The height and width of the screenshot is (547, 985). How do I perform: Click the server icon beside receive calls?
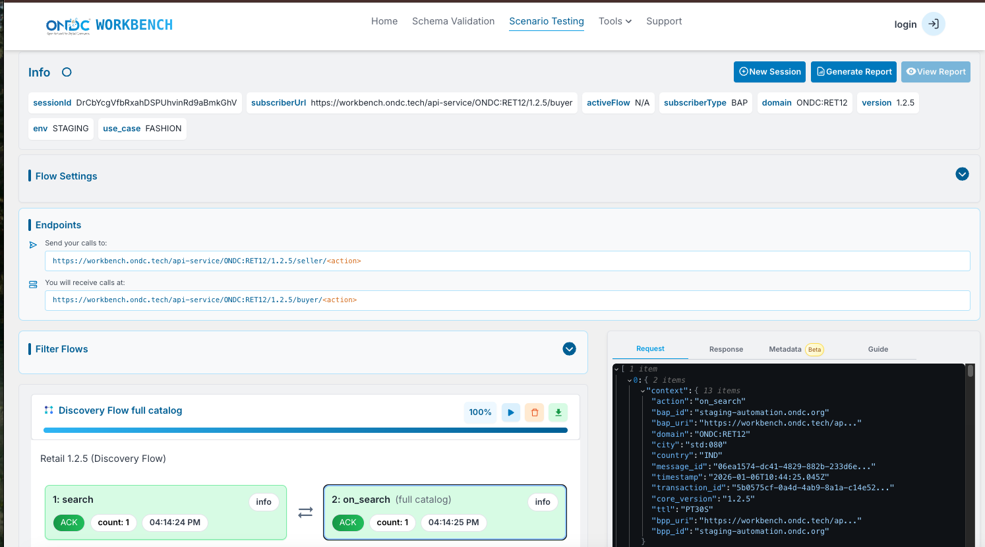click(33, 284)
